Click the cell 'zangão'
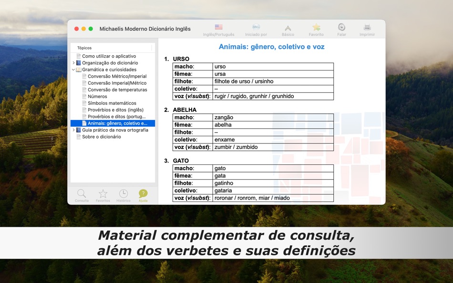 click(x=273, y=117)
